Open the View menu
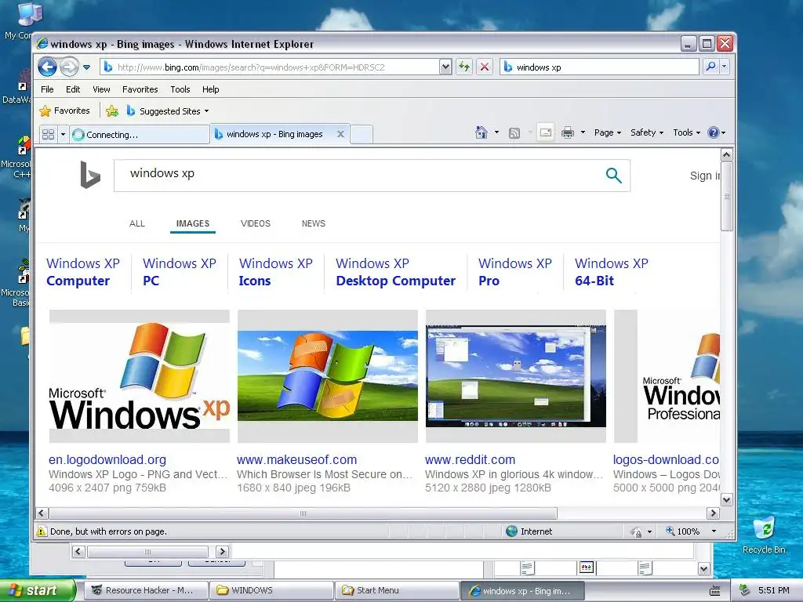This screenshot has height=602, width=803. [101, 89]
